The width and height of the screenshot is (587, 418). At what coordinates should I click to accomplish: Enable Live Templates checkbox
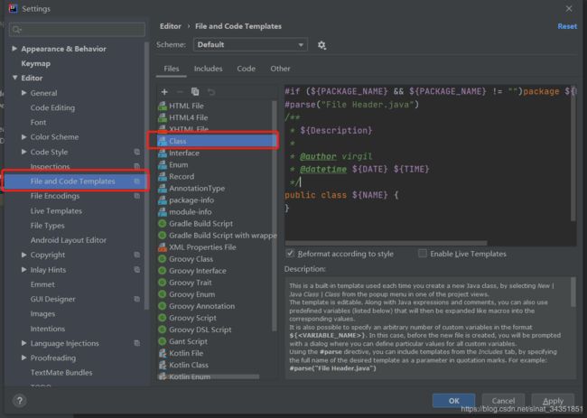click(x=423, y=254)
